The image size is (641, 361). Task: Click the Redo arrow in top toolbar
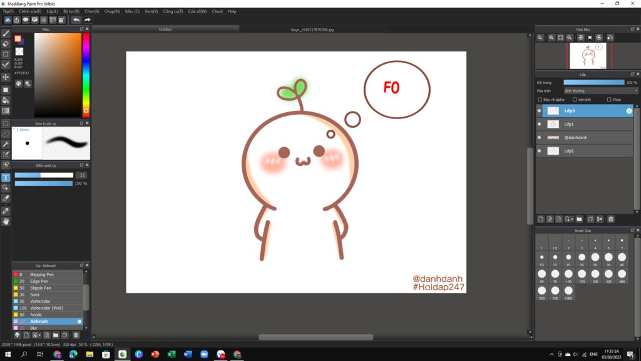[88, 19]
